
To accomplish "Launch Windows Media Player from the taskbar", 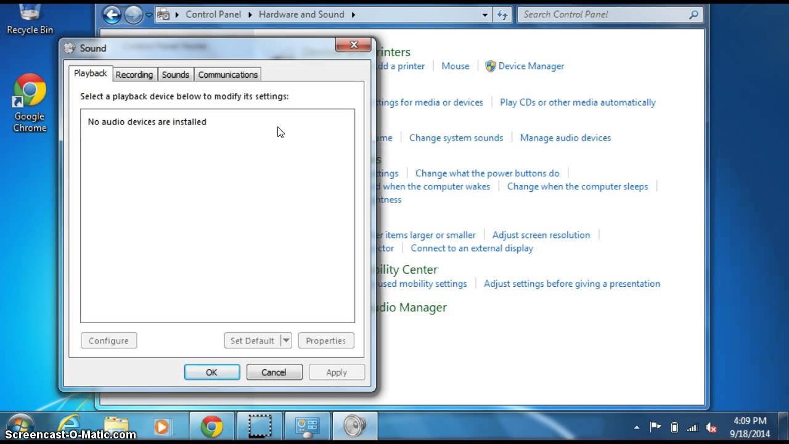I will click(161, 426).
